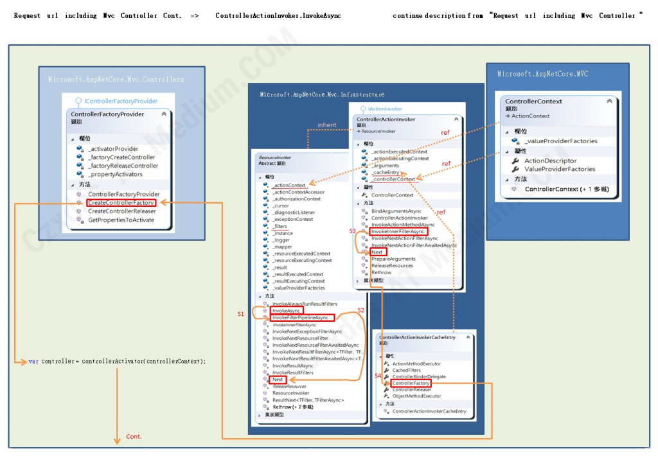Click the method icon beside ResultNext<TFilter, TFilterAsync>
The width and height of the screenshot is (658, 456).
coord(265,400)
